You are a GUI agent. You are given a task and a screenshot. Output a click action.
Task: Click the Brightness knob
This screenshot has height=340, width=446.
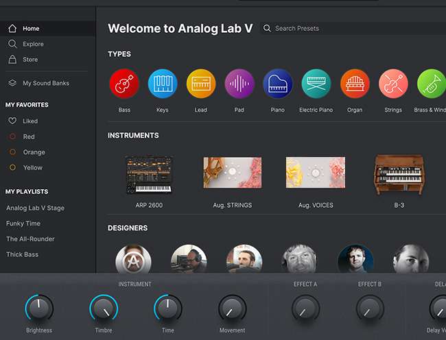tap(39, 308)
